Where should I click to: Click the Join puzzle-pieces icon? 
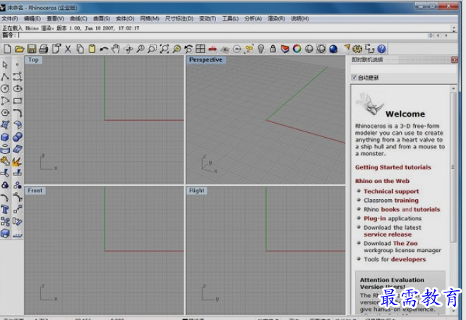pos(5,162)
